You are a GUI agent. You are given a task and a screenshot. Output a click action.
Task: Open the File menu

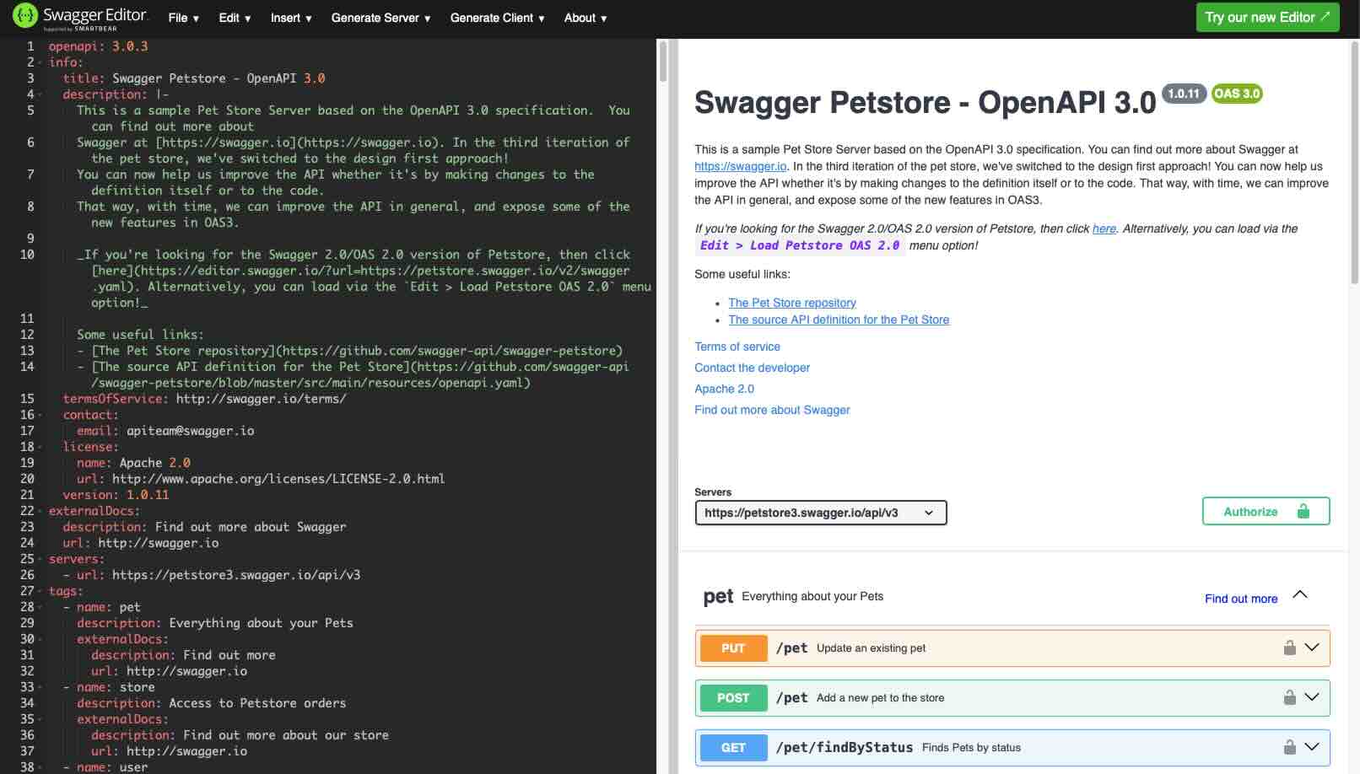point(183,18)
